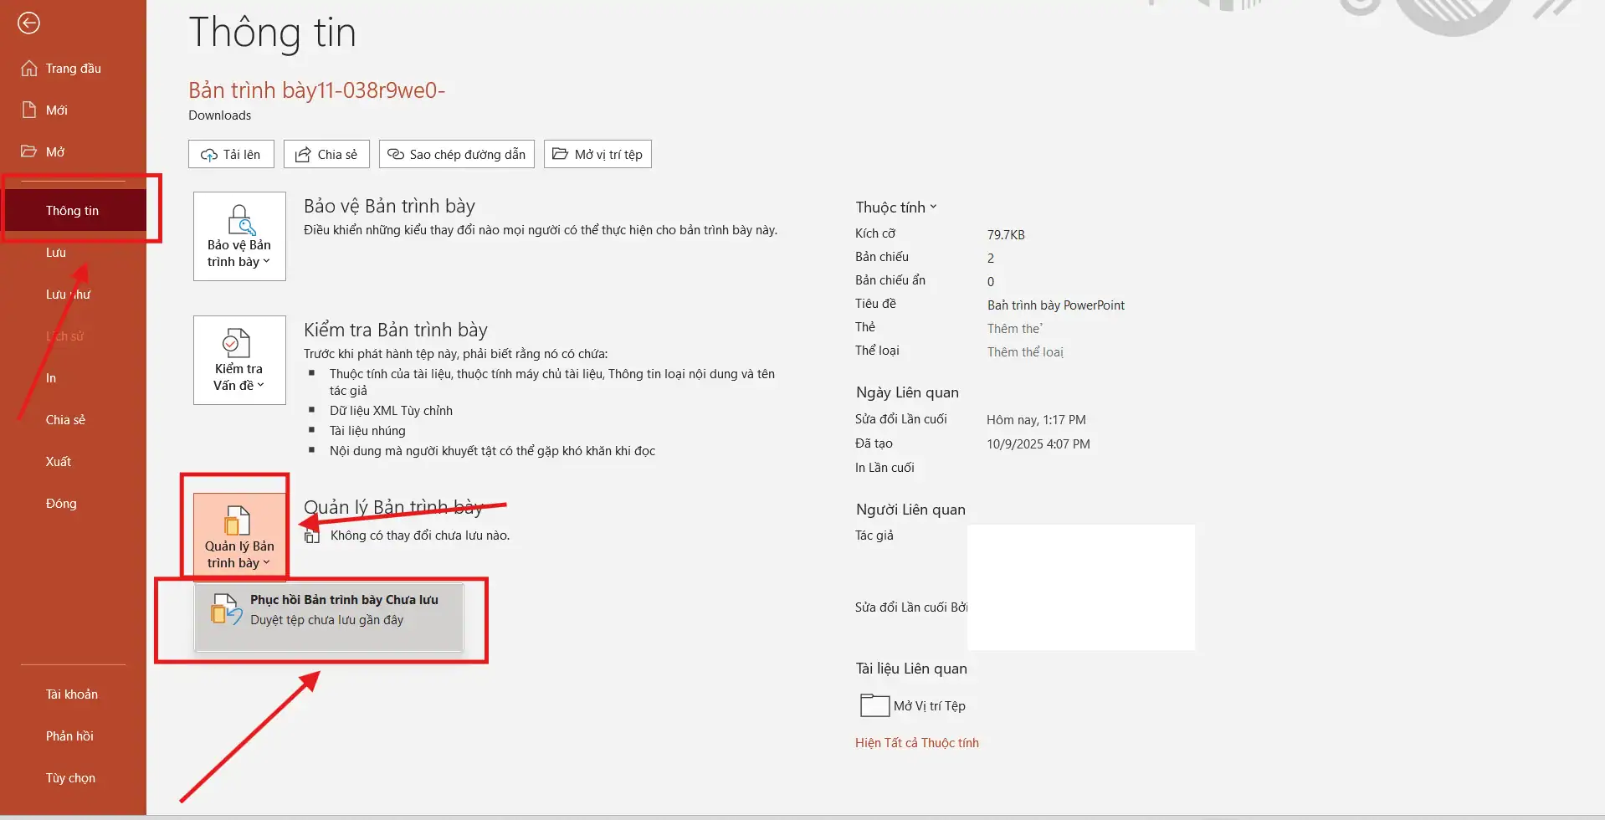Click the Thêm thẻ tag field
Viewport: 1605px width, 820px height.
[x=1014, y=329]
